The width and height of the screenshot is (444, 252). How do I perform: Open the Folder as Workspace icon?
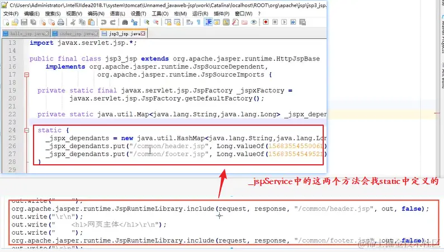coord(244,22)
